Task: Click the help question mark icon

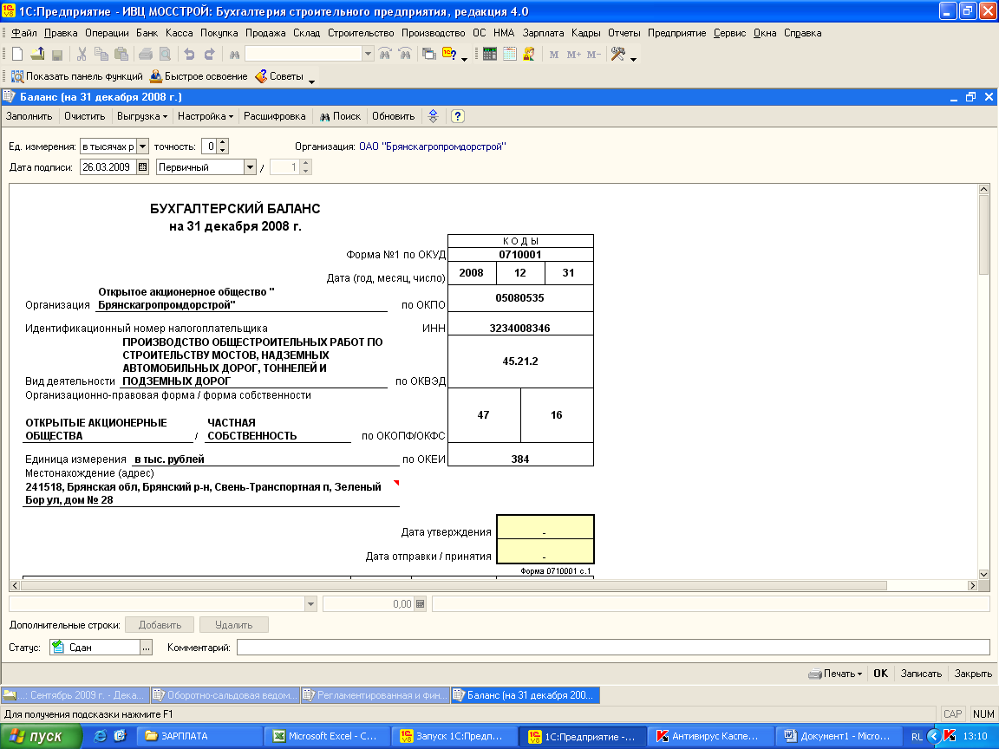Action: click(458, 116)
